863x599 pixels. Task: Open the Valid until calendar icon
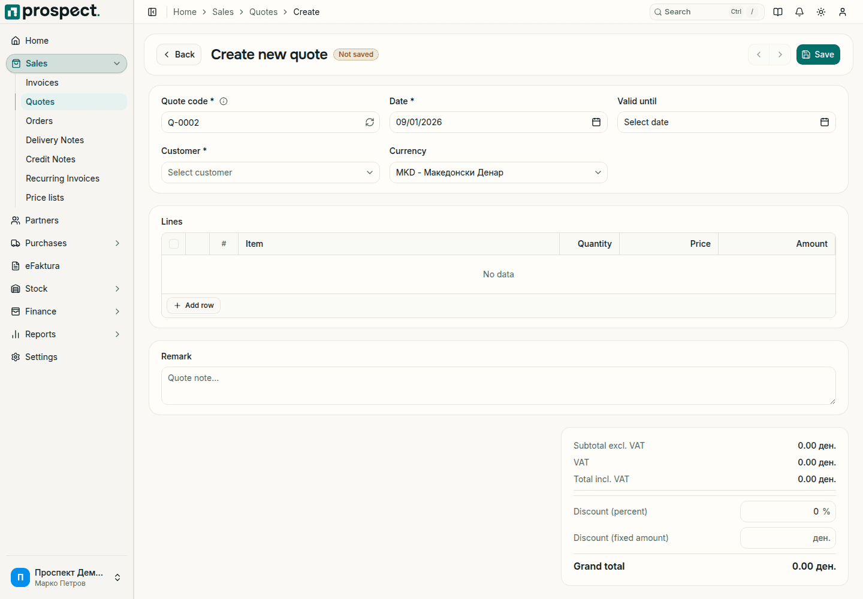tap(825, 122)
